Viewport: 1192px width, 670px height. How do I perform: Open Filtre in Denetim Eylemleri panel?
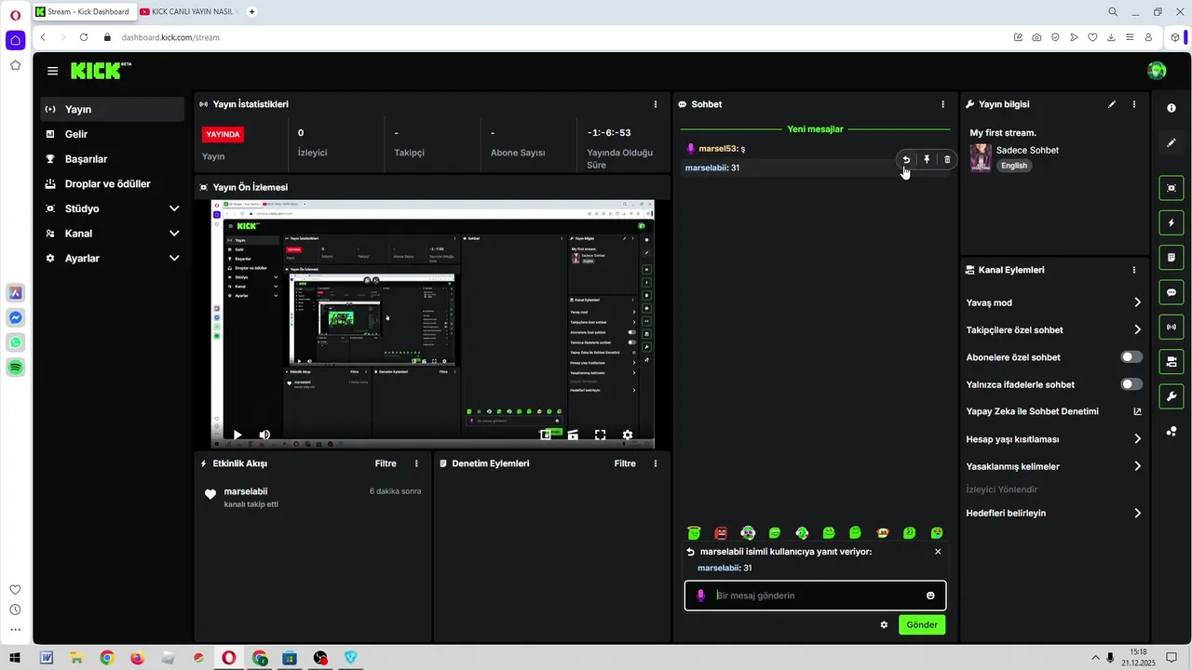625,463
